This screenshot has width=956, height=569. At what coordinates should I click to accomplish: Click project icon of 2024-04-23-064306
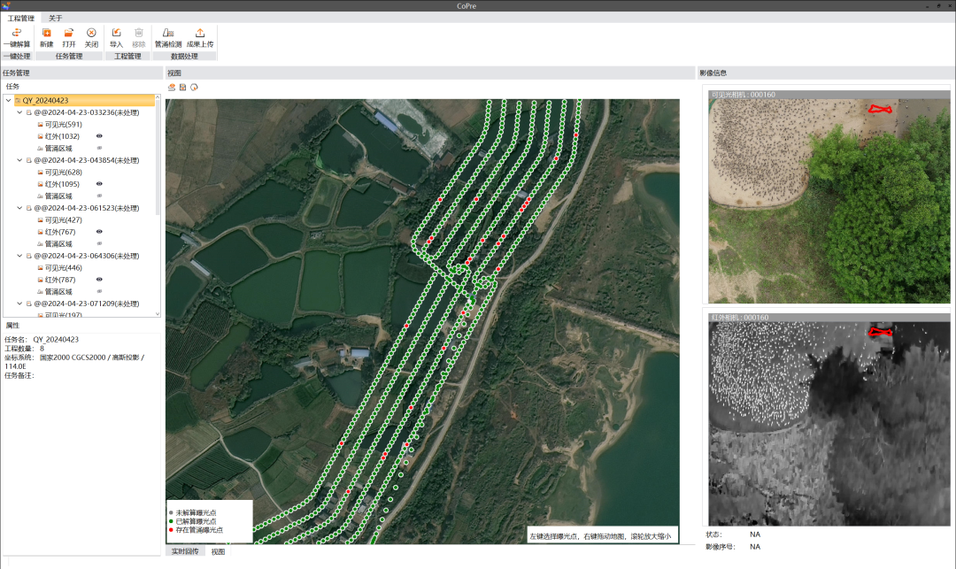28,256
